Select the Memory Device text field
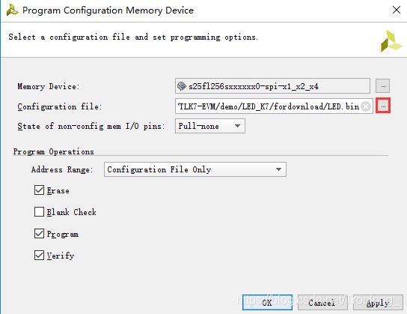 [272, 85]
